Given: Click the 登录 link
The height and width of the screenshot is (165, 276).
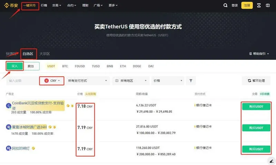Looking at the screenshot, I should click(x=235, y=5).
